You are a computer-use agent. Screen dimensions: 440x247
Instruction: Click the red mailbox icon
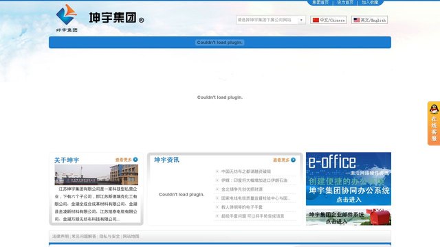pos(380,217)
